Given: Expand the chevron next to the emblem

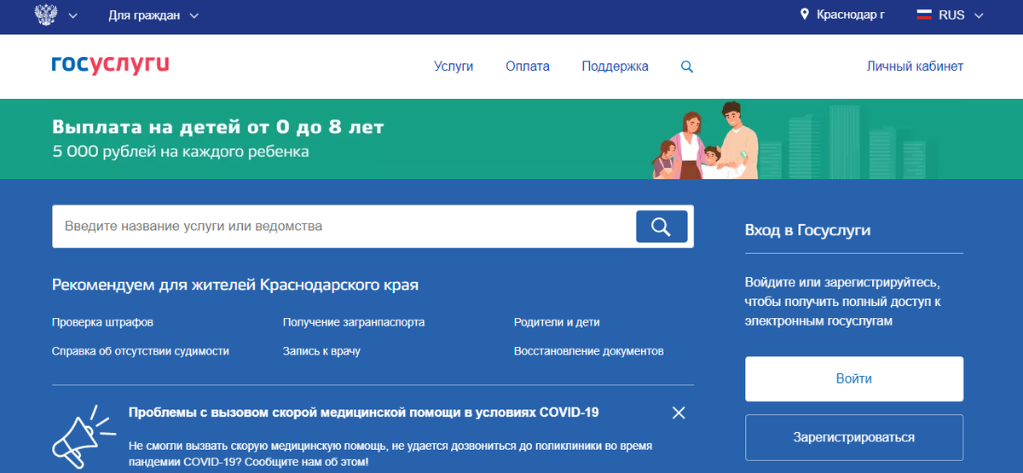Looking at the screenshot, I should [72, 16].
